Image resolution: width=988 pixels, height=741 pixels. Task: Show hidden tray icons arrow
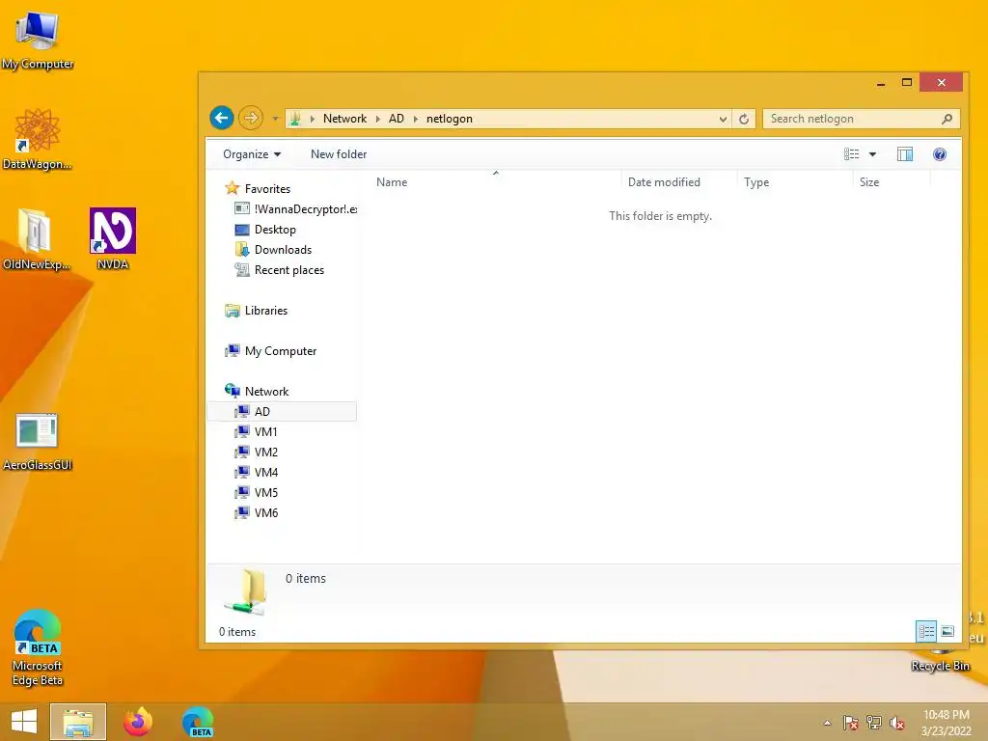pos(827,723)
